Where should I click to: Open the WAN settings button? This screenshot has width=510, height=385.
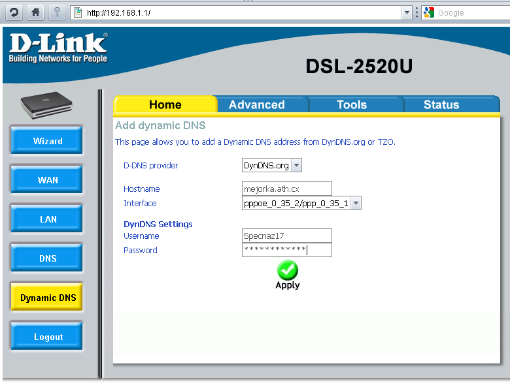[48, 180]
